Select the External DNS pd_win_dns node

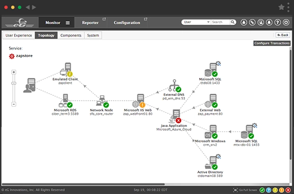click(x=175, y=86)
